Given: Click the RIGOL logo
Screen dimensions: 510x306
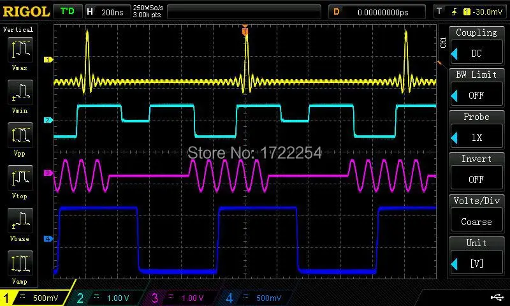Looking at the screenshot, I should click(x=26, y=11).
